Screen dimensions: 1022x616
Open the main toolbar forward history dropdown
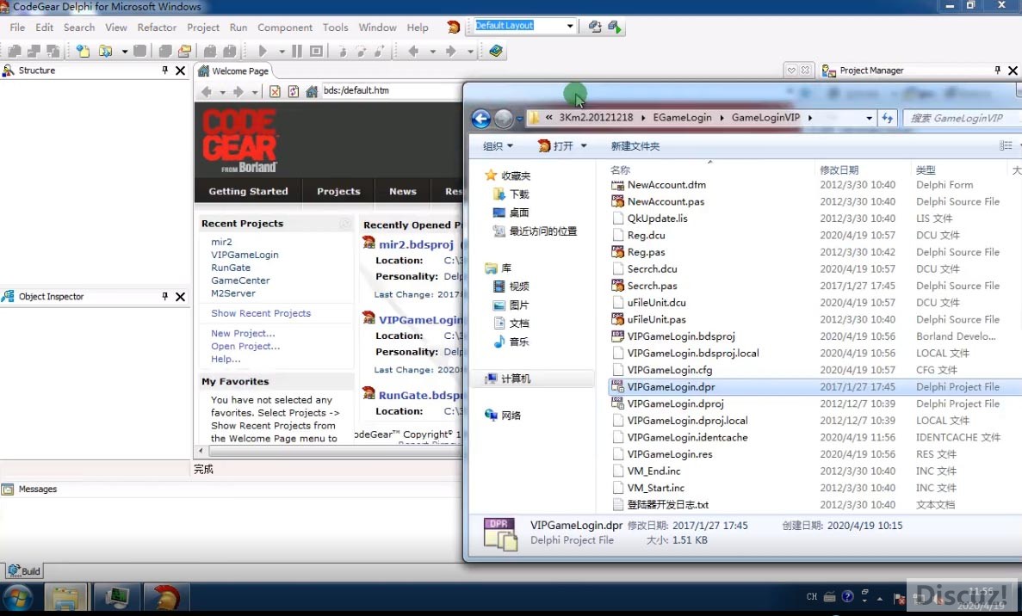point(470,52)
